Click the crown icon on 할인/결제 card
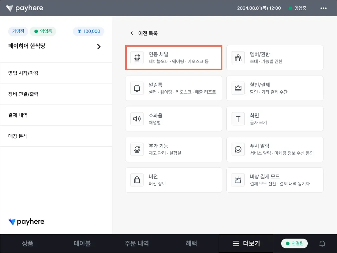Image resolution: width=337 pixels, height=253 pixels. [238, 88]
